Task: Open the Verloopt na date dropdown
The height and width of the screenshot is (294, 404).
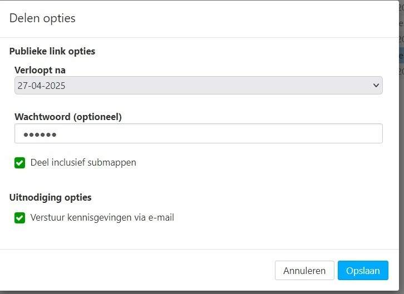Action: [x=199, y=86]
